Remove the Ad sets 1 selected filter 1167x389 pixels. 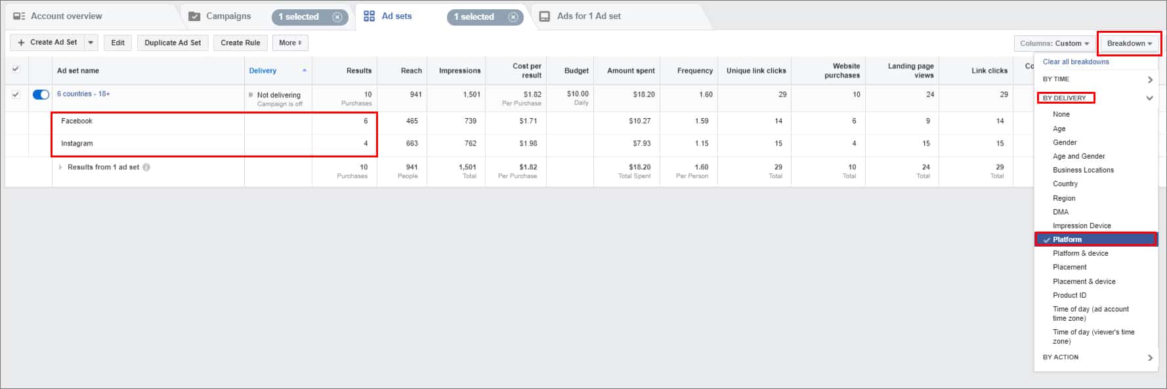coord(513,17)
